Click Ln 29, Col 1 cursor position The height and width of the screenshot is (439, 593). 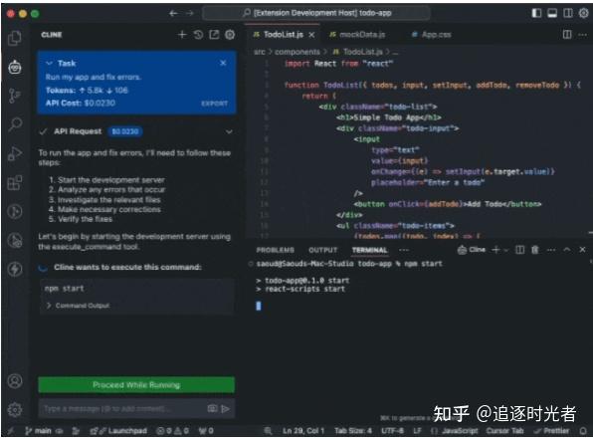(303, 431)
